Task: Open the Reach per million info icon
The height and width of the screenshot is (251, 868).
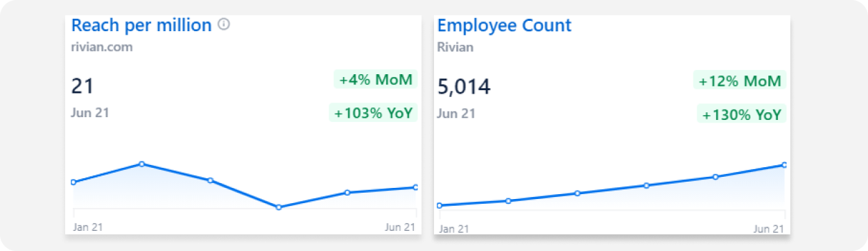Action: (223, 24)
